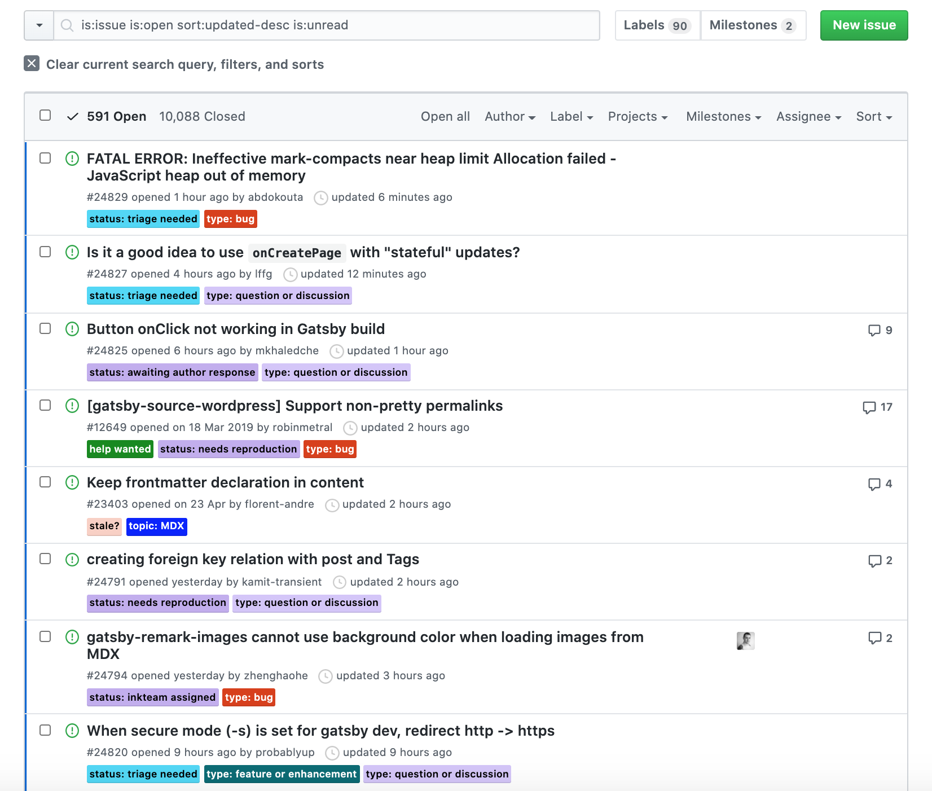
Task: Click clock icon next to updated 12 minutes ago
Action: [290, 275]
